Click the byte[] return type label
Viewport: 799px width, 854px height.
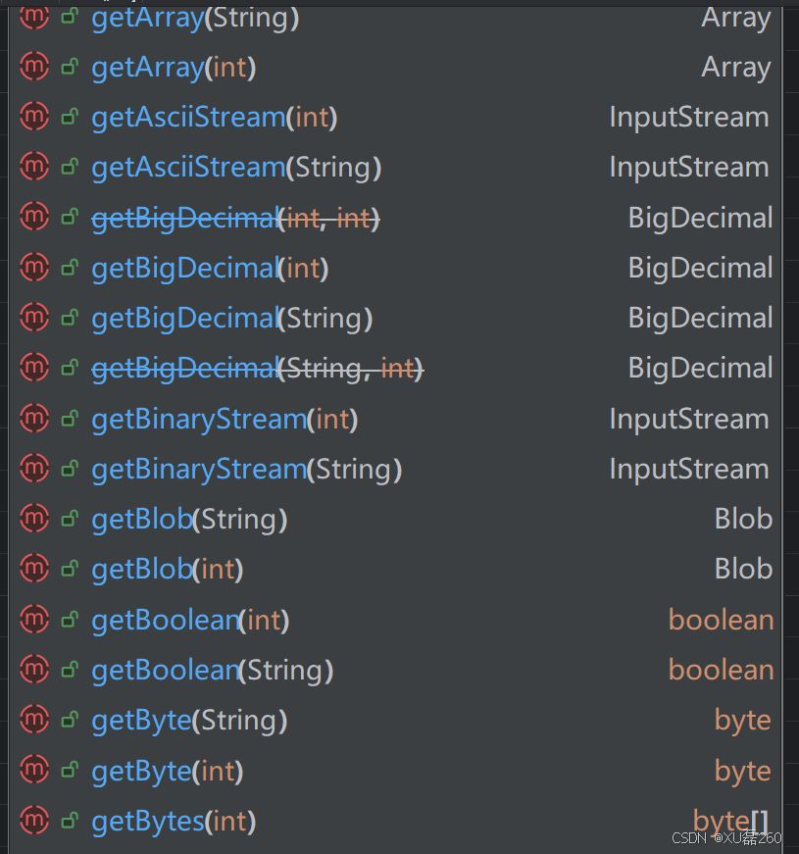[x=731, y=821]
